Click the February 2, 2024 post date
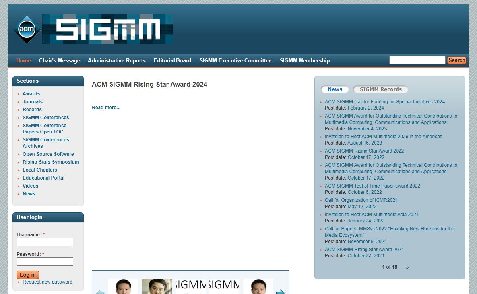The image size is (477, 294). click(366, 108)
